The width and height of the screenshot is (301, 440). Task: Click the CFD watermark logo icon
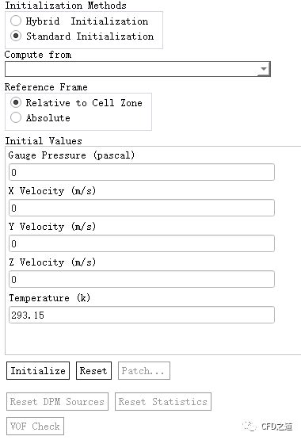click(250, 427)
